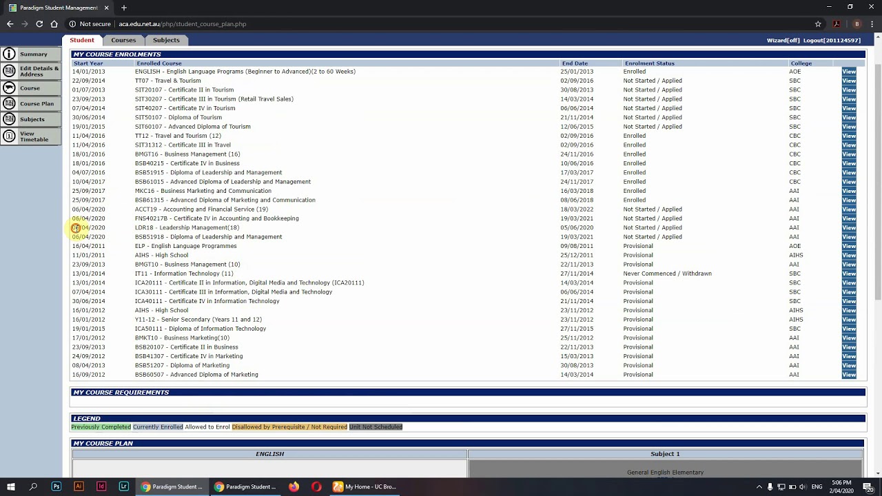View the LDR18 Leadership Management enrolment
This screenshot has height=496, width=882.
coord(849,228)
